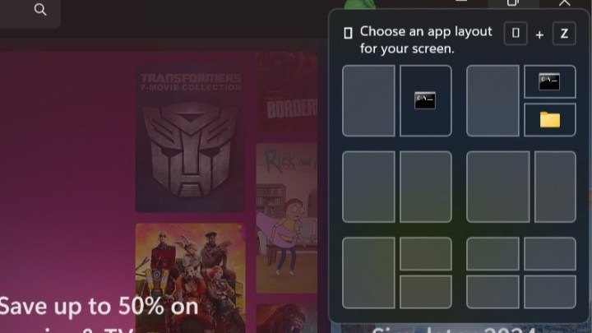This screenshot has height=333, width=592.
Task: Pick top-left zone of four-quadrant layout
Action: 493,254
